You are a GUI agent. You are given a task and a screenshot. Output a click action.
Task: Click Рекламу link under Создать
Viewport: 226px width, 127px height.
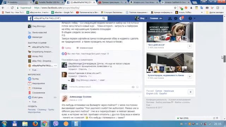click(32, 110)
